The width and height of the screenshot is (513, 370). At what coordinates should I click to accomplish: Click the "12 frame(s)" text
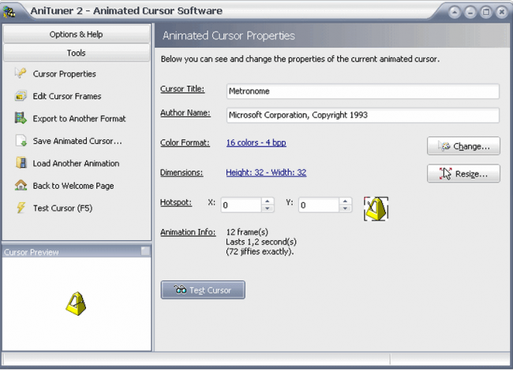pyautogui.click(x=247, y=232)
